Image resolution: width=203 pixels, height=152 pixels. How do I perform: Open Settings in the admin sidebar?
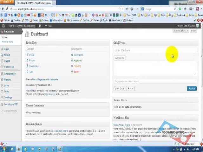pos(8,98)
